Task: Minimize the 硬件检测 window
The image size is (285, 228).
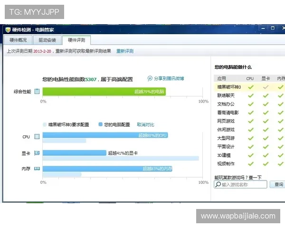Action: pyautogui.click(x=263, y=28)
